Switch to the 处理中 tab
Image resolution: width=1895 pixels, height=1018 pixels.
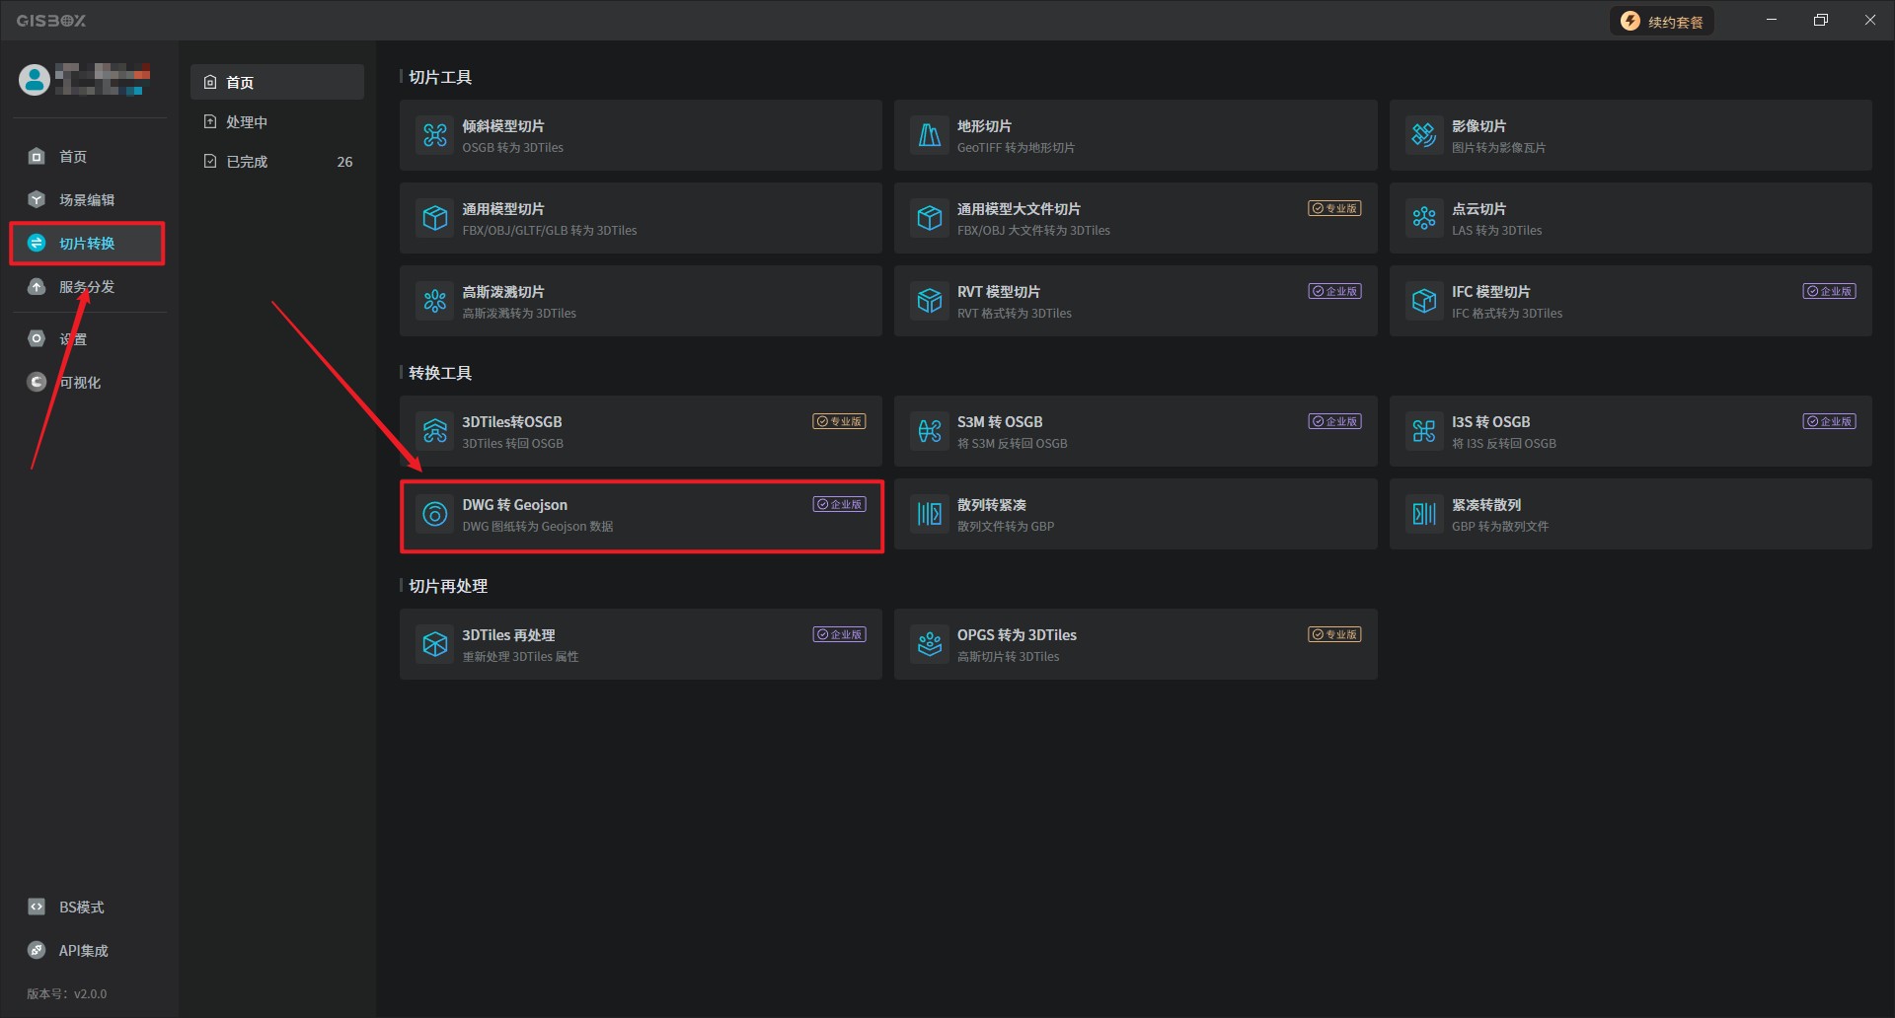pos(247,122)
